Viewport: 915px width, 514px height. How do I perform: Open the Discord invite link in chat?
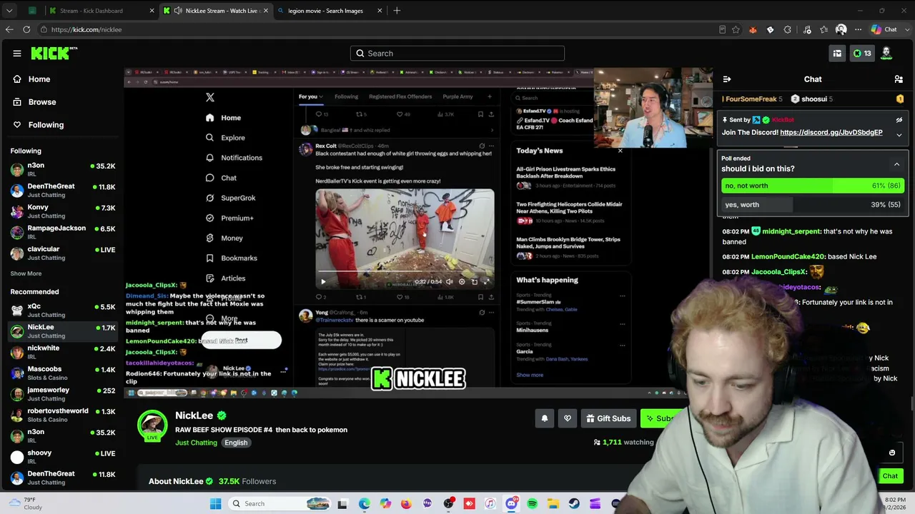tap(831, 133)
